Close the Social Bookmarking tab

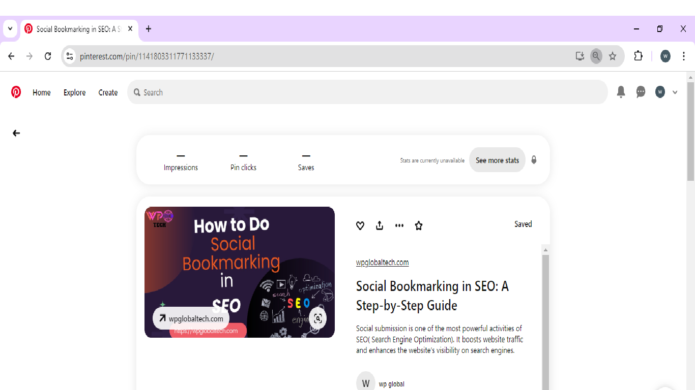click(130, 29)
